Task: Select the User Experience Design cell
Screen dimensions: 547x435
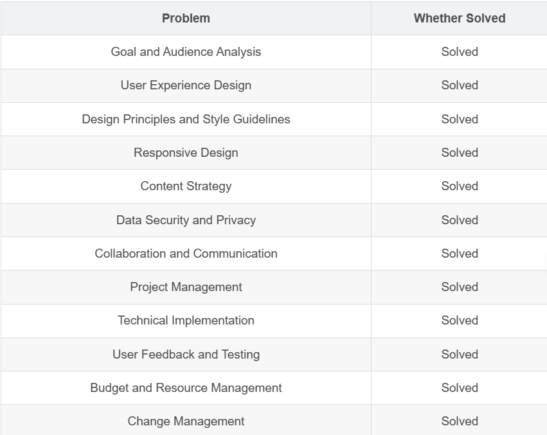Action: point(186,85)
